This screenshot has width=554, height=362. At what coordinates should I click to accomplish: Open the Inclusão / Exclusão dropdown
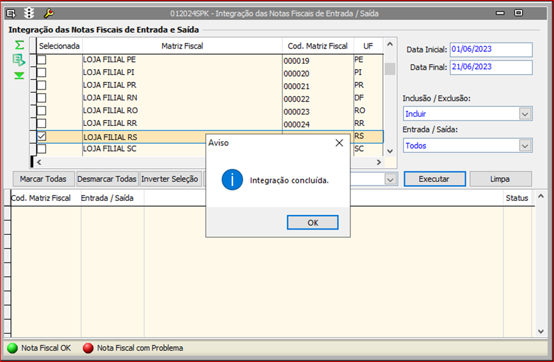[x=525, y=114]
